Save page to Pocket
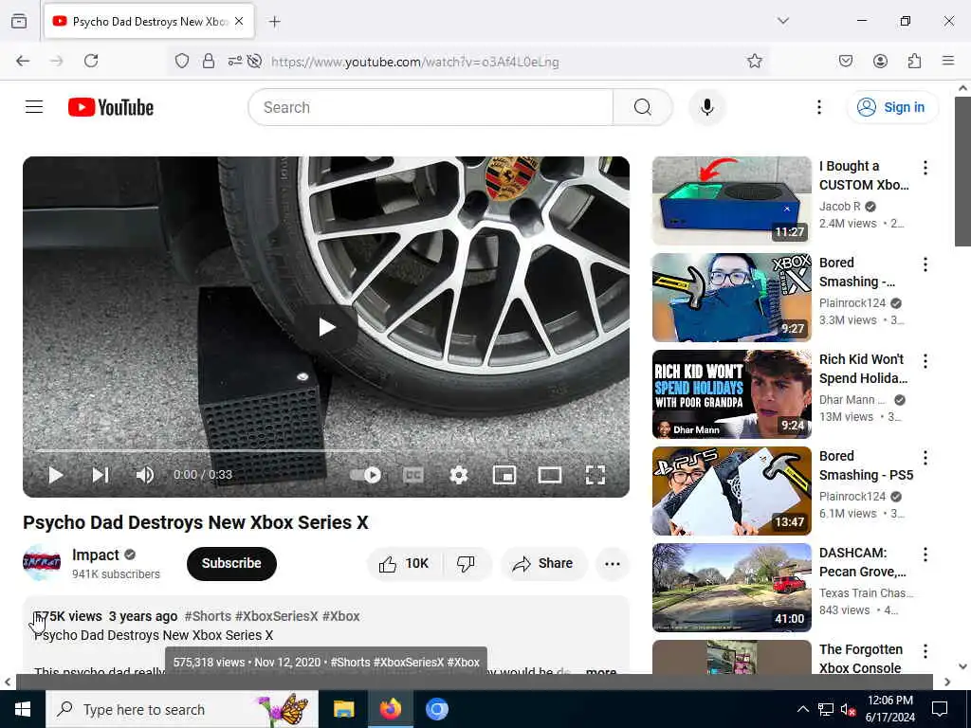Screen dimensions: 971x728 [x=845, y=61]
